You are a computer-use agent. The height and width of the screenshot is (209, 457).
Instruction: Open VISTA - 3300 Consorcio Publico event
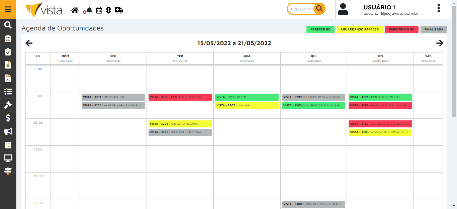313,204
